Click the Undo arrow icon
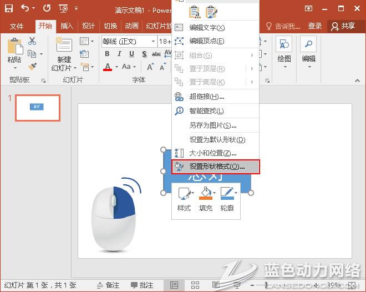Viewport: 366px width, 292px height. 25,9
